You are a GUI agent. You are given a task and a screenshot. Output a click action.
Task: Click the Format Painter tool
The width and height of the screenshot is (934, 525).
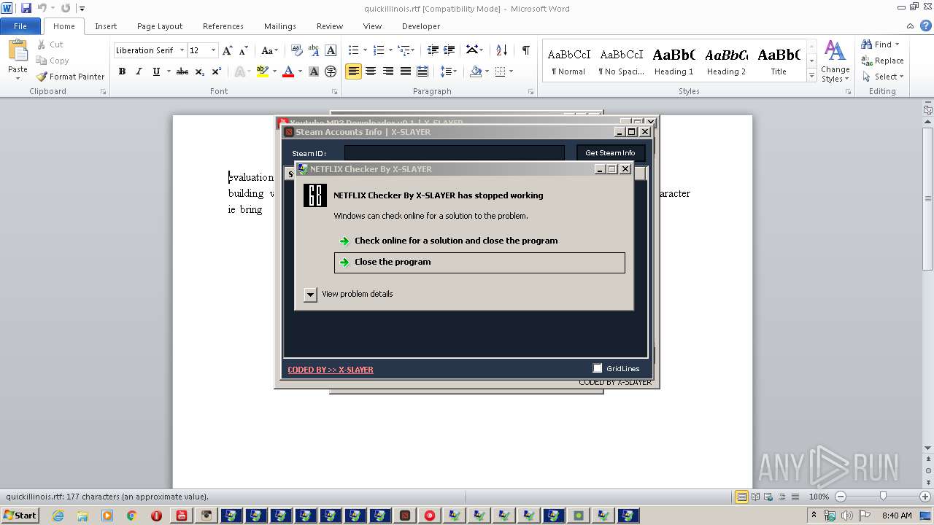[70, 77]
